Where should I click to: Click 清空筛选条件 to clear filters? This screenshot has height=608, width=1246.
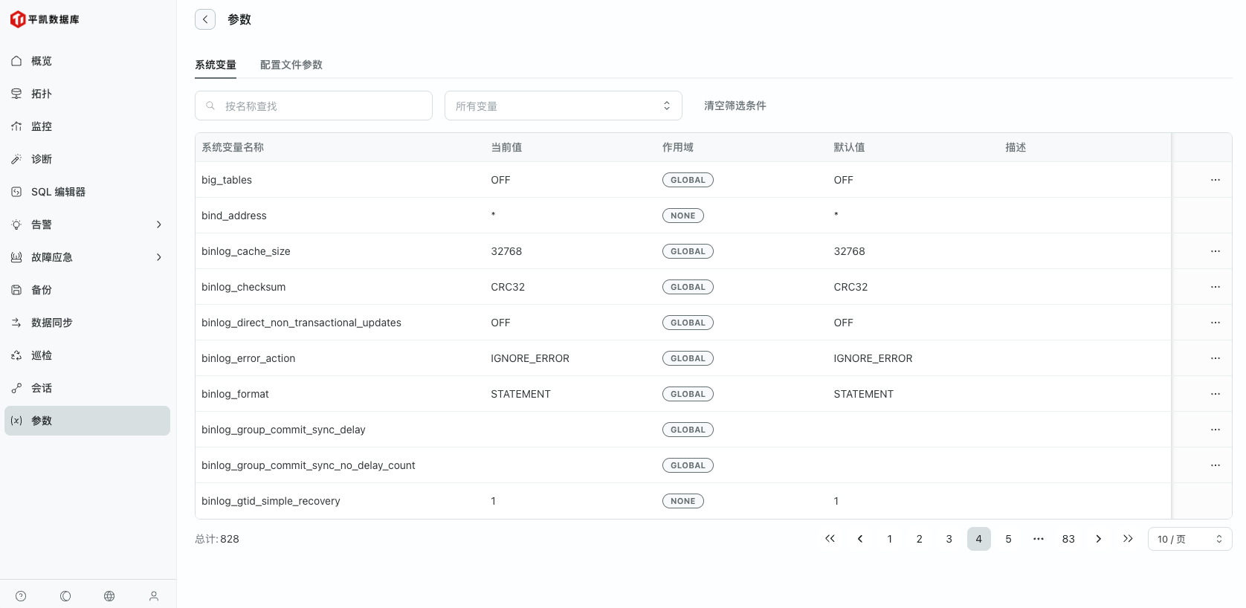coord(735,106)
